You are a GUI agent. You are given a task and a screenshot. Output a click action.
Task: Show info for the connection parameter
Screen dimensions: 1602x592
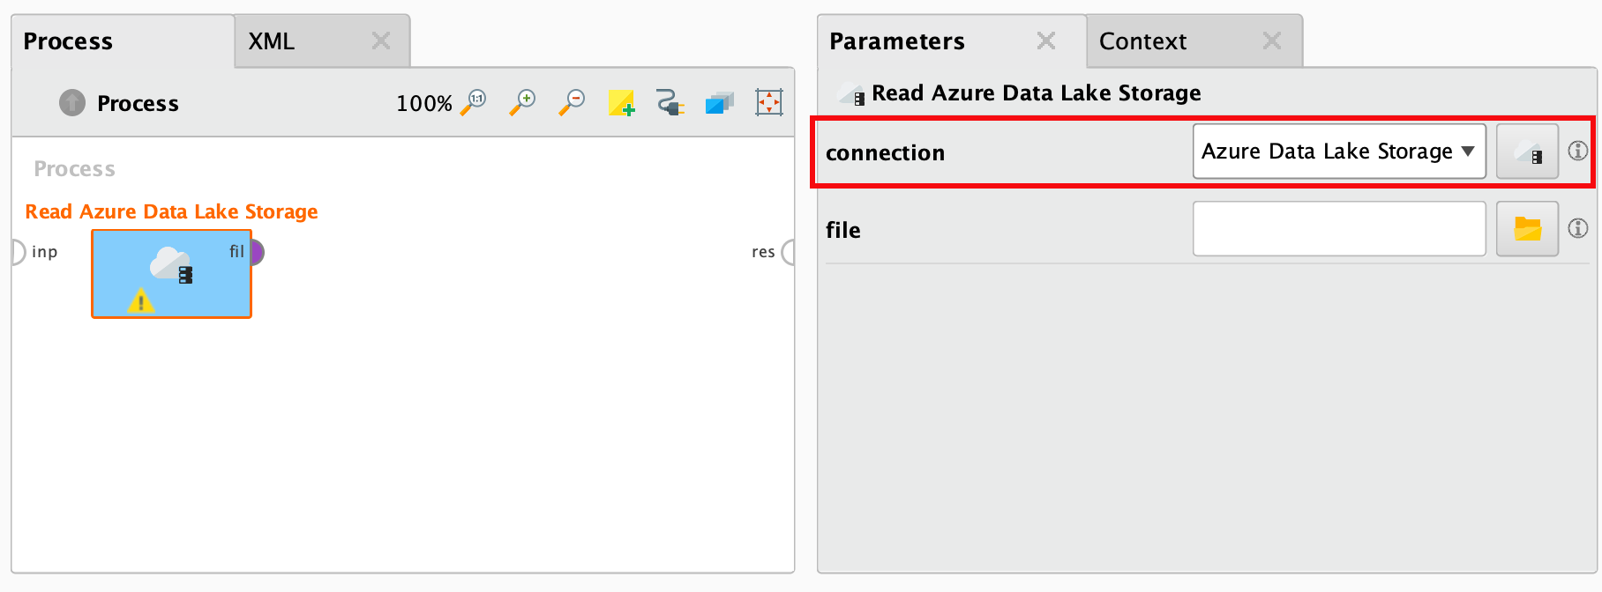tap(1577, 151)
